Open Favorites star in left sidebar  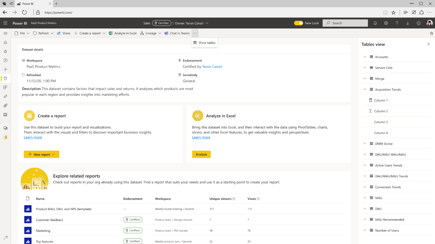click(x=5, y=52)
